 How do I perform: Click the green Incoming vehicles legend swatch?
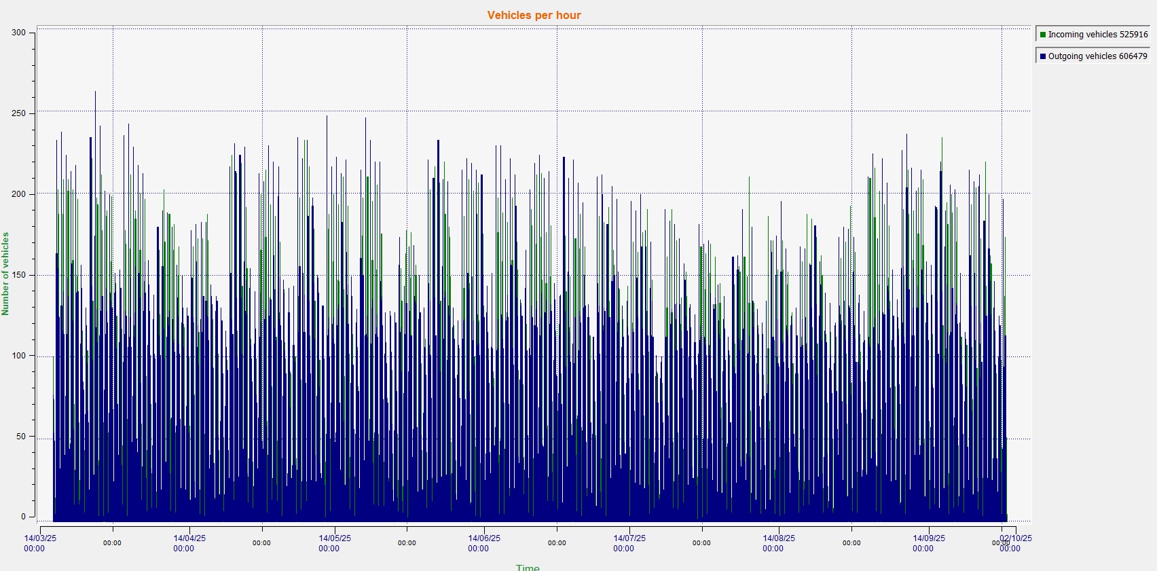(x=1042, y=35)
